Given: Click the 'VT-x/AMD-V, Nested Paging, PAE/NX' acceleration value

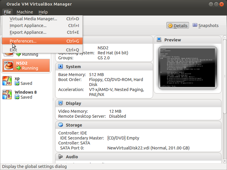Looking at the screenshot, I should [x=116, y=92].
